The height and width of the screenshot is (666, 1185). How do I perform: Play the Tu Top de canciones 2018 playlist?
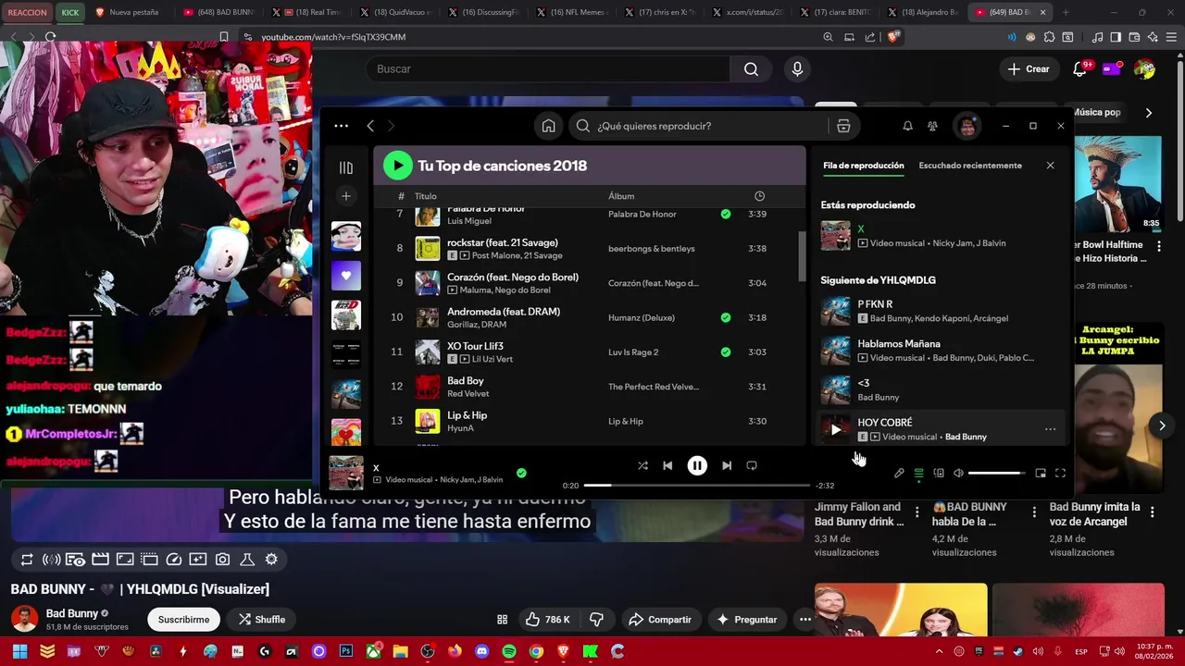[397, 166]
